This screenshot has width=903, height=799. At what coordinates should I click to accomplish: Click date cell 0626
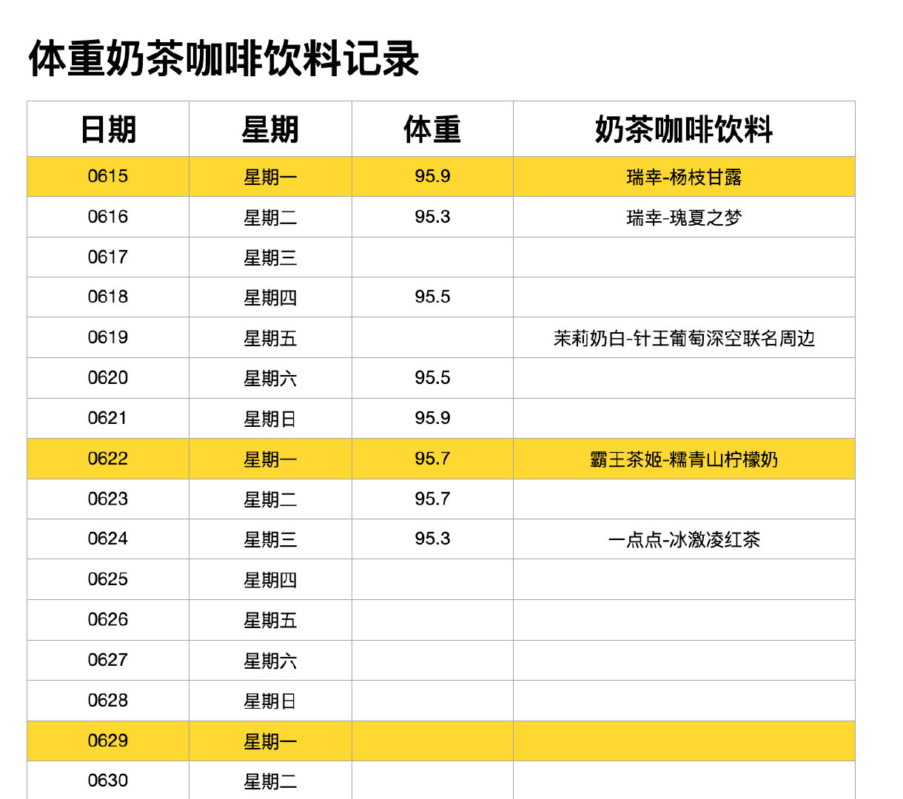(x=108, y=620)
